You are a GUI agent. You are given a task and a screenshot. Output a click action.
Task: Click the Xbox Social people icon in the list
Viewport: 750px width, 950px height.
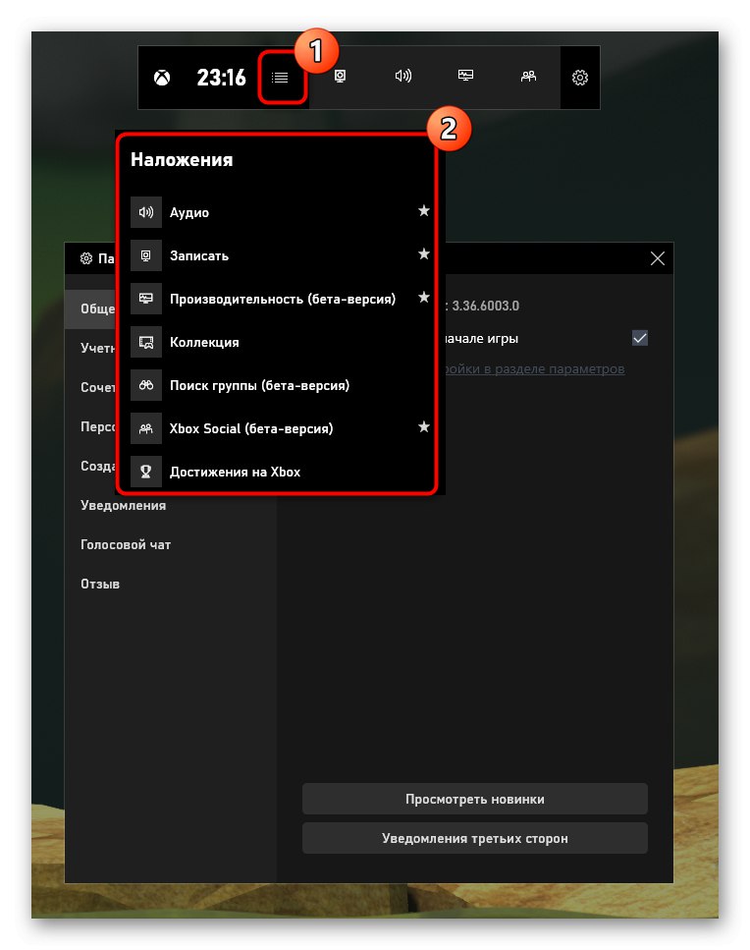click(x=146, y=428)
